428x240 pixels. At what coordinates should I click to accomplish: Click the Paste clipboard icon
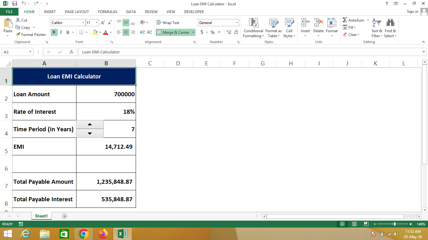[x=8, y=23]
